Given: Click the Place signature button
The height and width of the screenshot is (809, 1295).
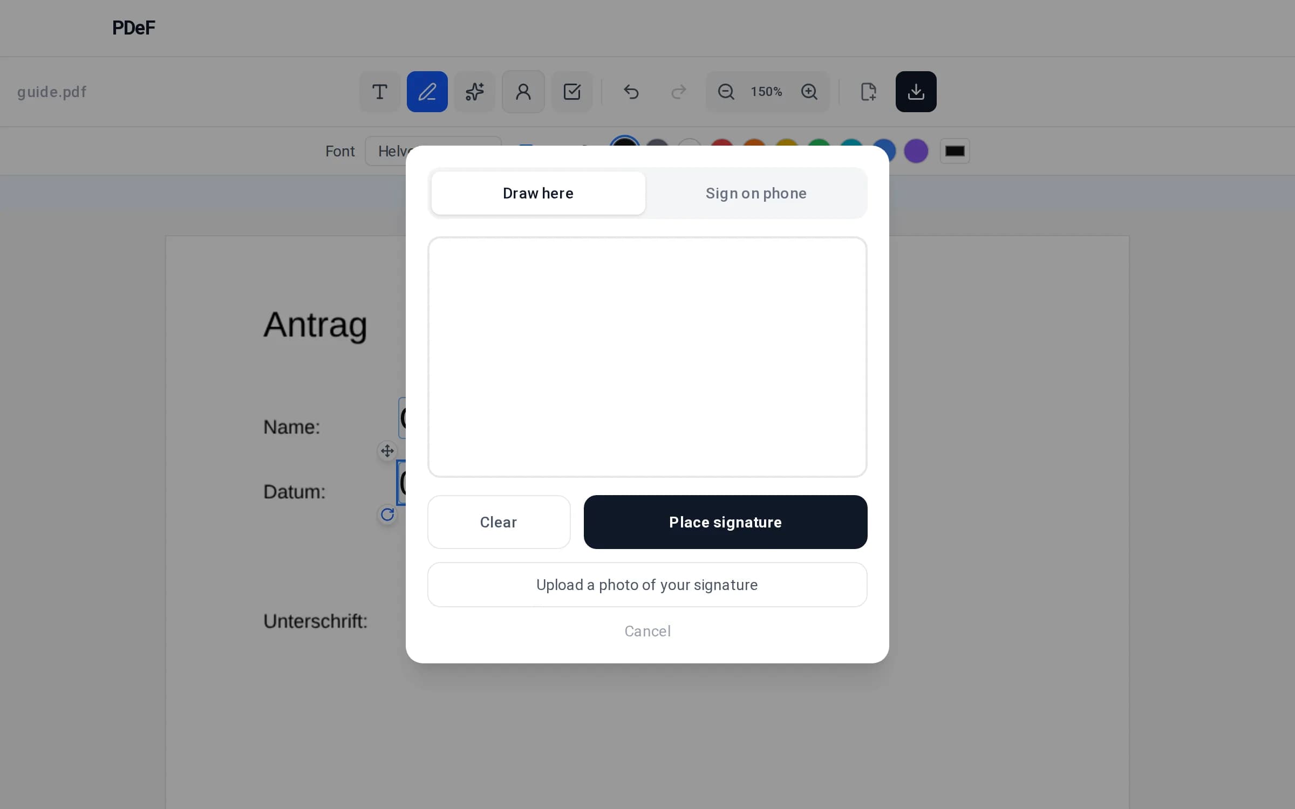Looking at the screenshot, I should coord(725,522).
